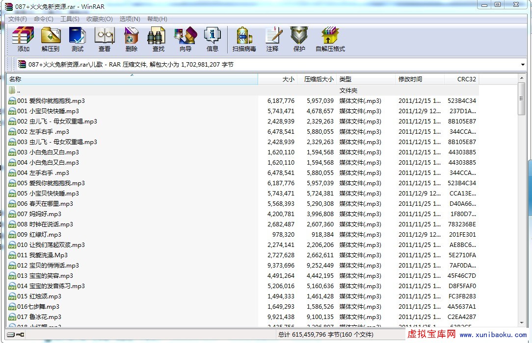The height and width of the screenshot is (343, 532).
Task: Click the 信息 (Info) toolbar icon
Action: (x=212, y=39)
